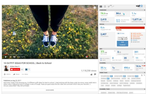Open video player settings gear
159x94 pixels.
(x=87, y=57)
